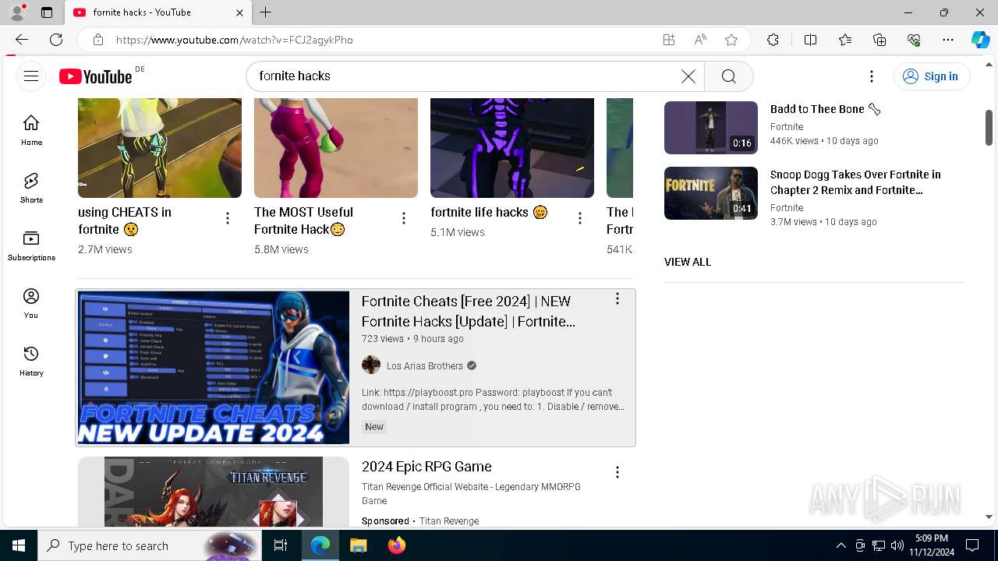Click the Sign in button
Screen dimensions: 998x561
point(931,76)
